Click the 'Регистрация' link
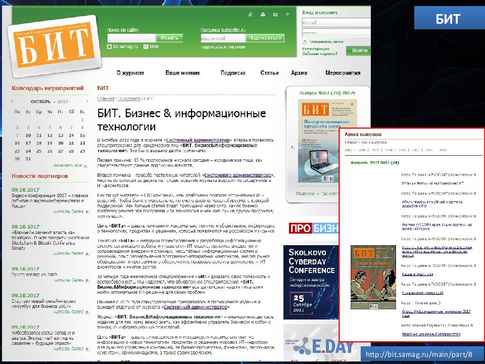The height and width of the screenshot is (364, 485). (315, 49)
